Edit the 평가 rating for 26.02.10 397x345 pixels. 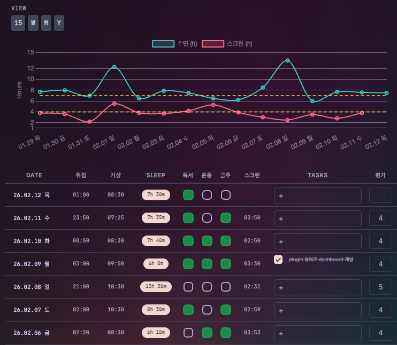[380, 241]
